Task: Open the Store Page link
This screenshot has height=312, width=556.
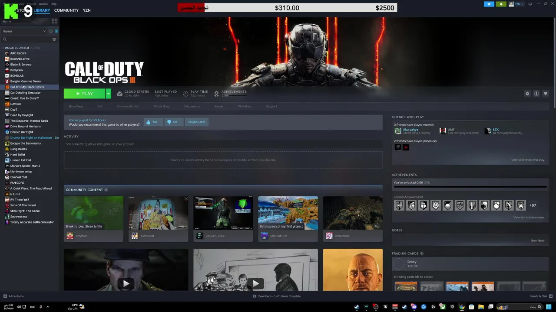Action: coord(76,106)
